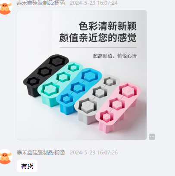Click the 颜值亲近您的感觉 headline line
175x176 pixels.
coord(98,38)
